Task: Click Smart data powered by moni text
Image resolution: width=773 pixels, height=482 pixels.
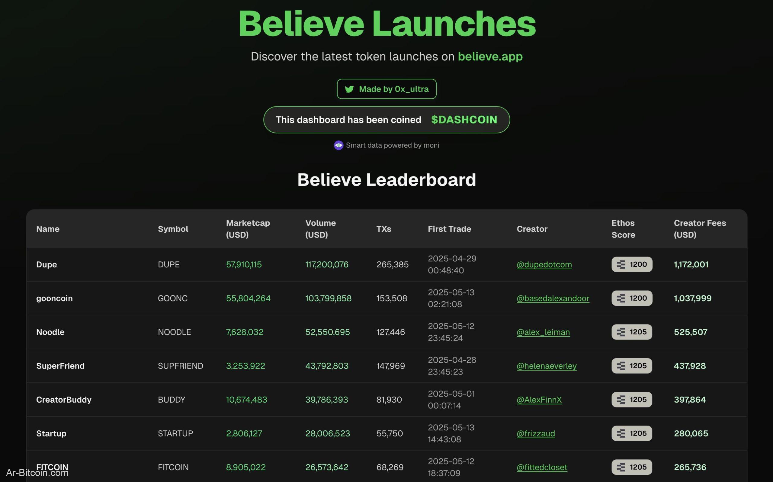Action: pos(393,145)
